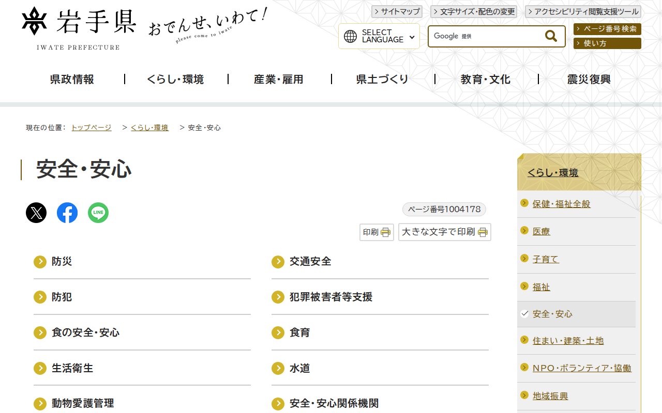Click arrow icon beside 安全・安心関係機関
Image resolution: width=662 pixels, height=413 pixels.
(x=278, y=404)
